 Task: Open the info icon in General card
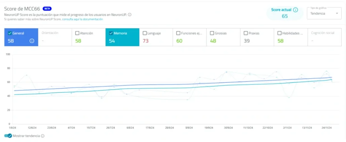tap(32, 41)
